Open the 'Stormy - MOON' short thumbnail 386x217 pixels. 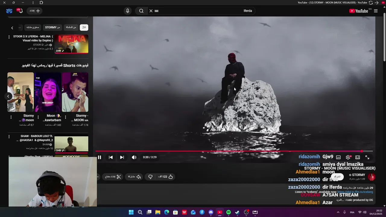coord(75,92)
